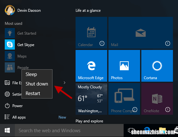178x137 pixels.
Task: Click the Settings gear icon
Action: (7, 94)
